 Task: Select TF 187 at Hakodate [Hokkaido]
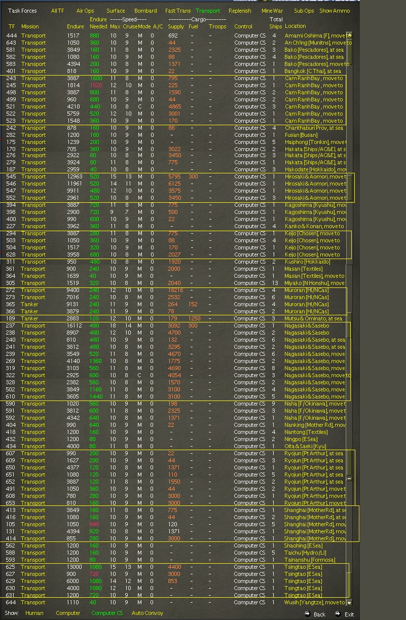[176, 169]
